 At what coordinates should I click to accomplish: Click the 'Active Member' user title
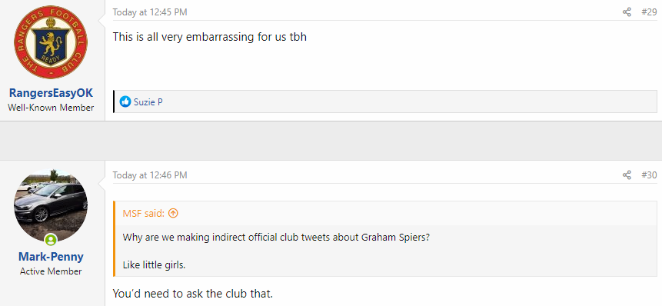(x=51, y=271)
